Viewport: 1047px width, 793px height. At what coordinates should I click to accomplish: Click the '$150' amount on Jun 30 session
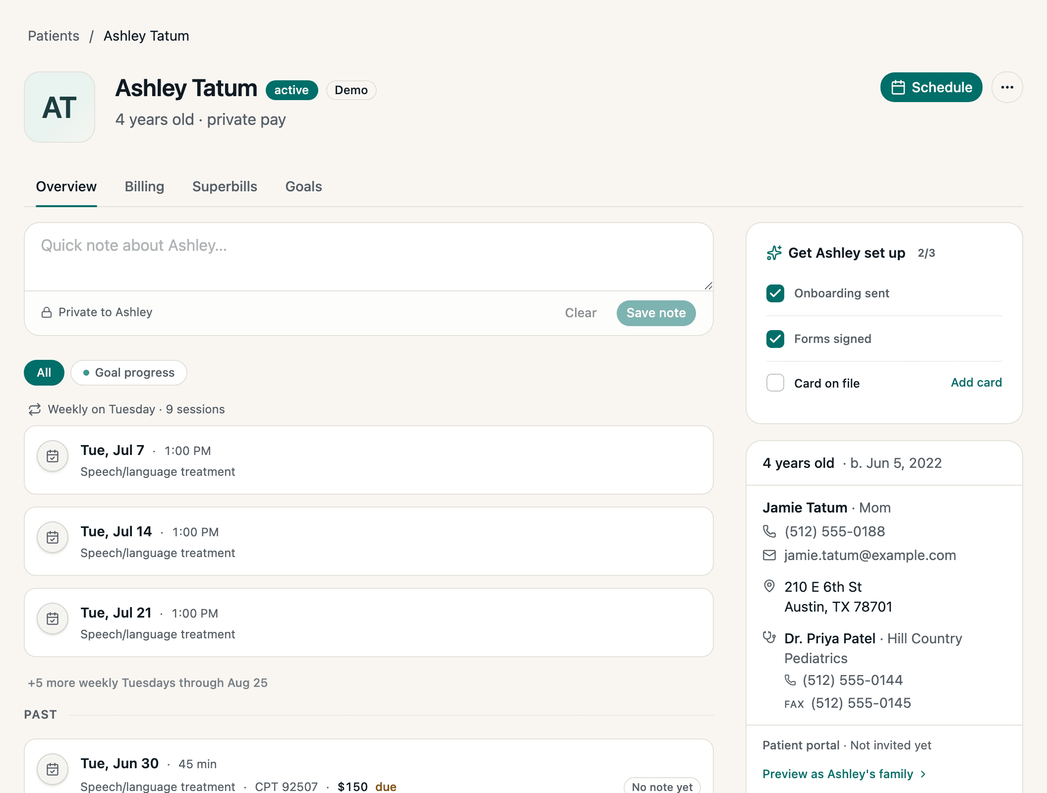352,787
